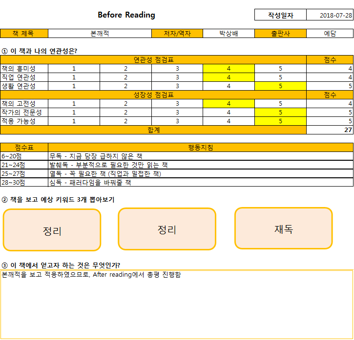The width and height of the screenshot is (354, 340).
Task: Click the middle 정리 keyword box
Action: tap(167, 229)
